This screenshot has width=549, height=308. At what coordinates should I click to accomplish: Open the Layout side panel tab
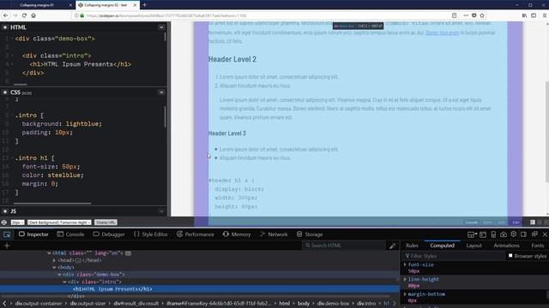474,246
